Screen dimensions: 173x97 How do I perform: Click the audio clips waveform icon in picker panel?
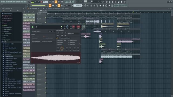(29, 12)
